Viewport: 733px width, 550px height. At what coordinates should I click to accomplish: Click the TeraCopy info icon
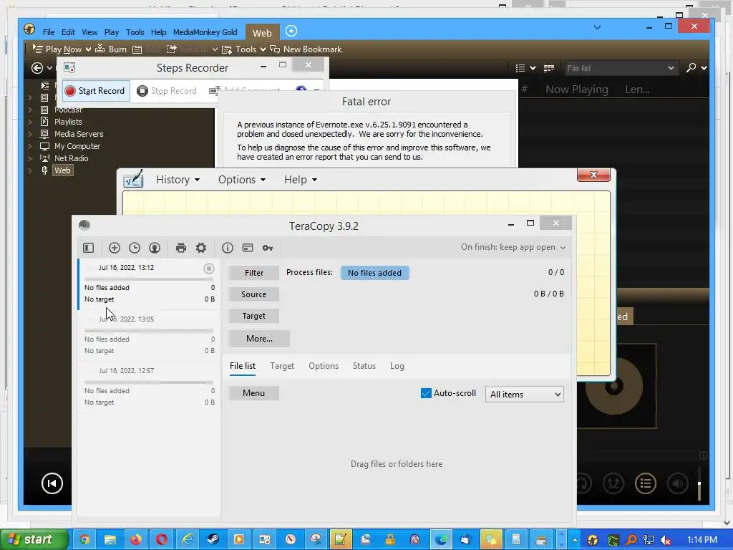[x=228, y=248]
